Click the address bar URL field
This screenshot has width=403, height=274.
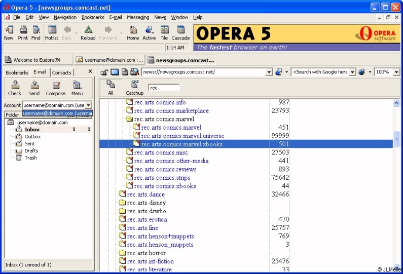click(x=204, y=72)
